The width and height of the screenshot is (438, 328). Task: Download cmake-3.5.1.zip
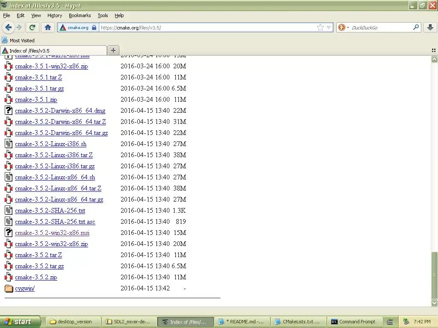[36, 100]
